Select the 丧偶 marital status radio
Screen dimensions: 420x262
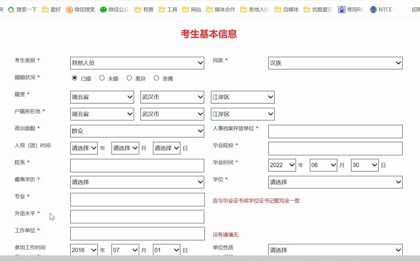coord(156,78)
